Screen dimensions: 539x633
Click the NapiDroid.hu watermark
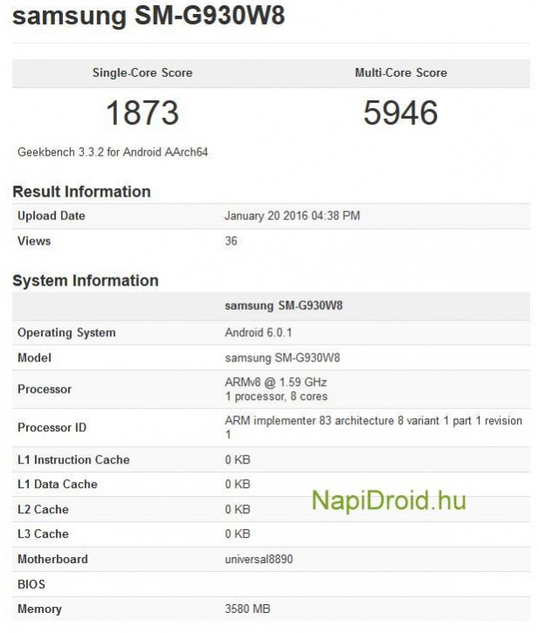(x=389, y=500)
